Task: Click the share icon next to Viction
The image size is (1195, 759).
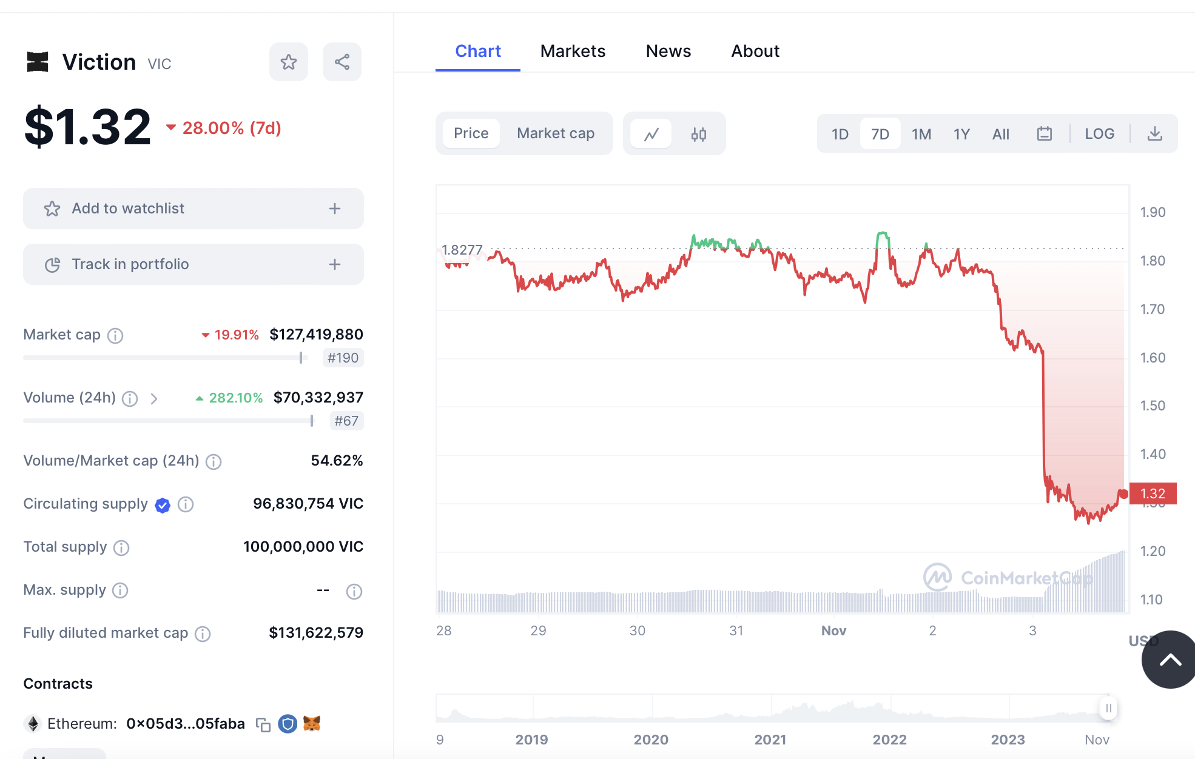Action: point(342,62)
